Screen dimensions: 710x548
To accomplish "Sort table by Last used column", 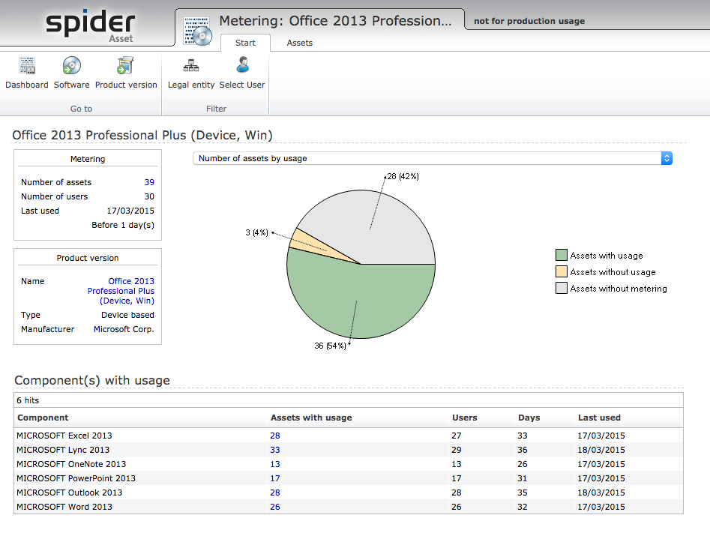I will [599, 418].
